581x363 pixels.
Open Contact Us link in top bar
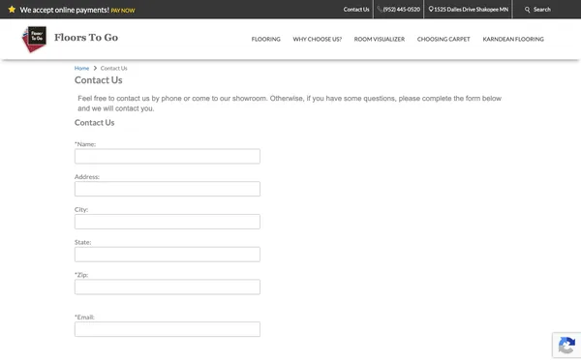click(x=356, y=10)
